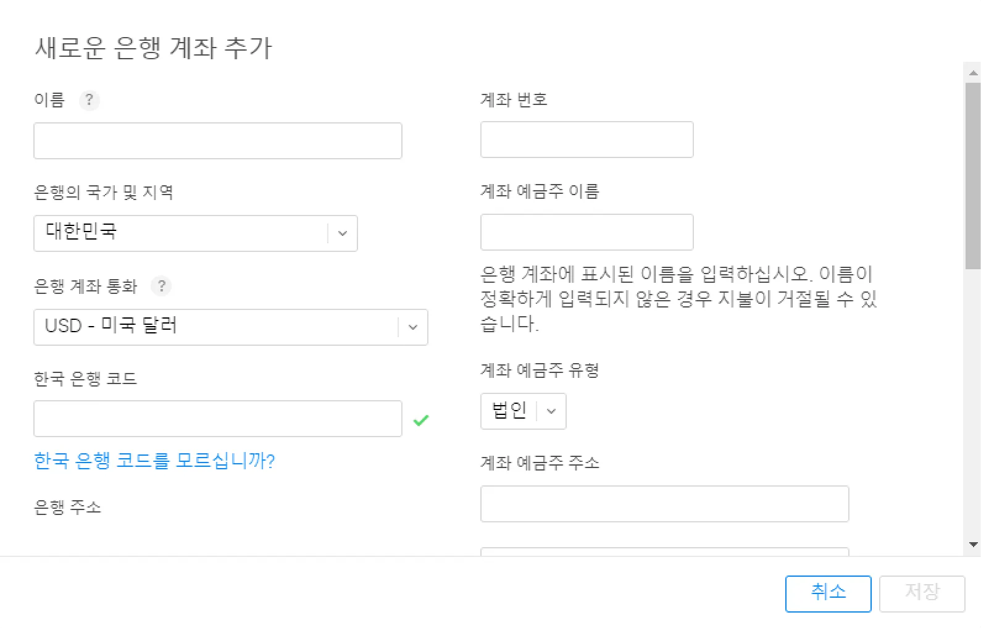Click the help icon next to 이름
Viewport: 981px width, 628px height.
click(x=89, y=100)
